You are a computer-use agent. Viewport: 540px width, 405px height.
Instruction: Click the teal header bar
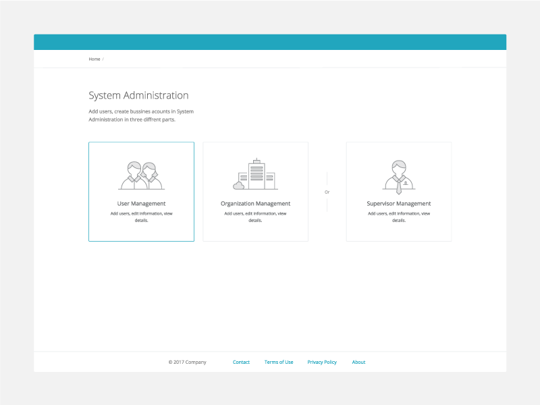click(x=270, y=41)
